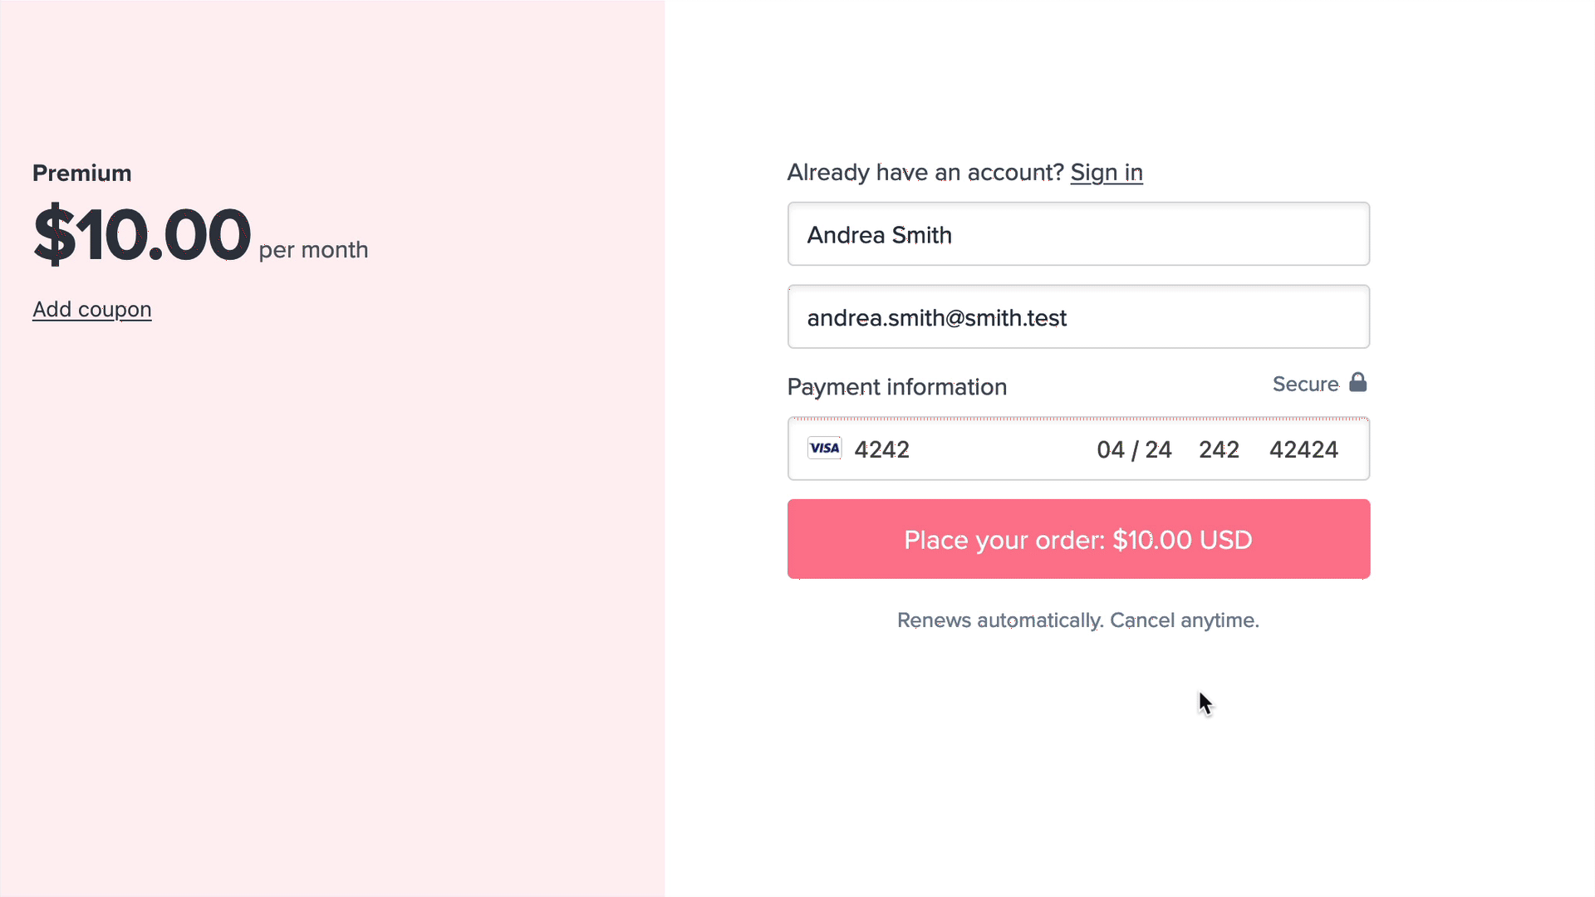The width and height of the screenshot is (1595, 897).
Task: Click the CVC field showing 242
Action: [1219, 449]
